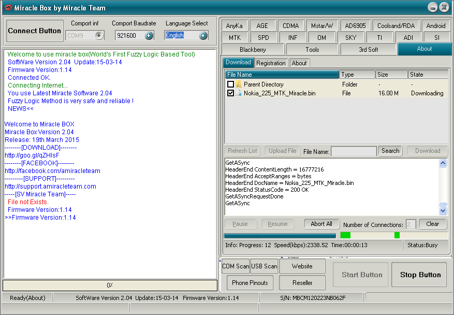Clear the download log
454x315 pixels.
(x=433, y=224)
